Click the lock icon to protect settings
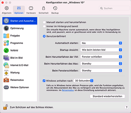The width and height of the screenshot is (131, 113). click(x=6, y=107)
